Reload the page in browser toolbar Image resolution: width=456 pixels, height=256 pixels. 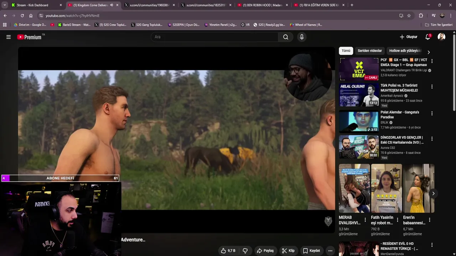coord(22,16)
